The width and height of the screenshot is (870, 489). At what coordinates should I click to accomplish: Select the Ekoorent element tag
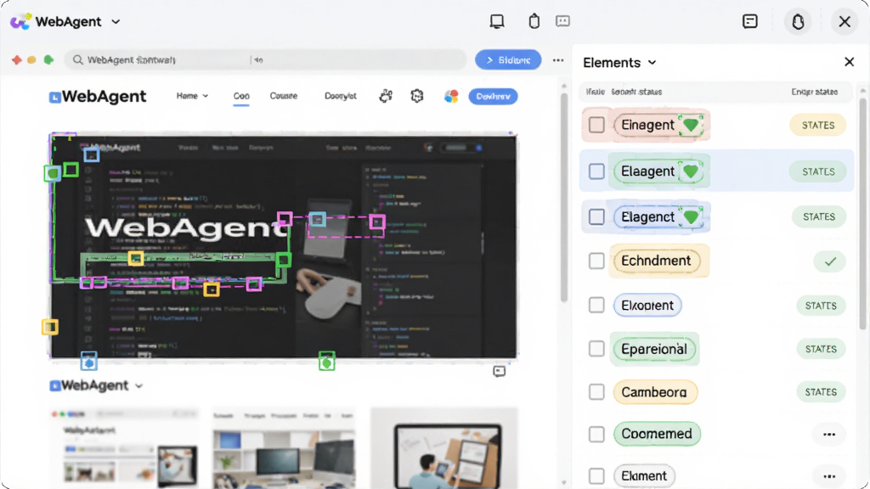tap(647, 306)
